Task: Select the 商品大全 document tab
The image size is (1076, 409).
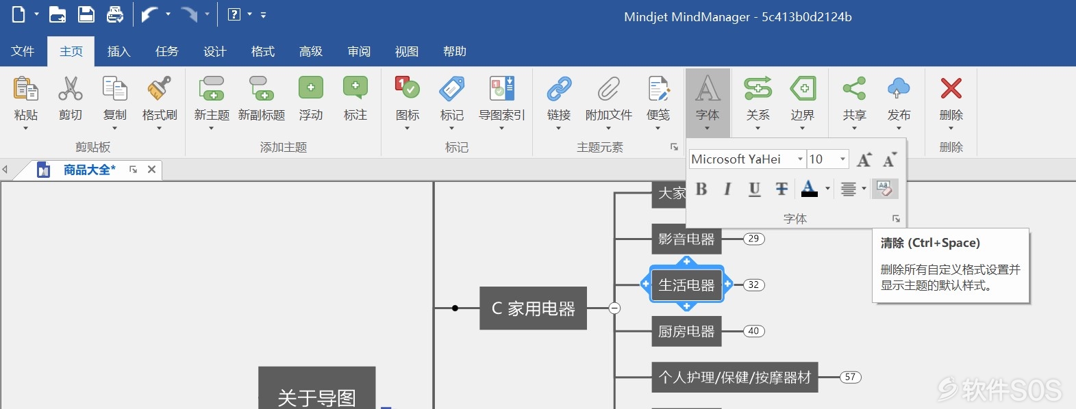Action: tap(89, 170)
